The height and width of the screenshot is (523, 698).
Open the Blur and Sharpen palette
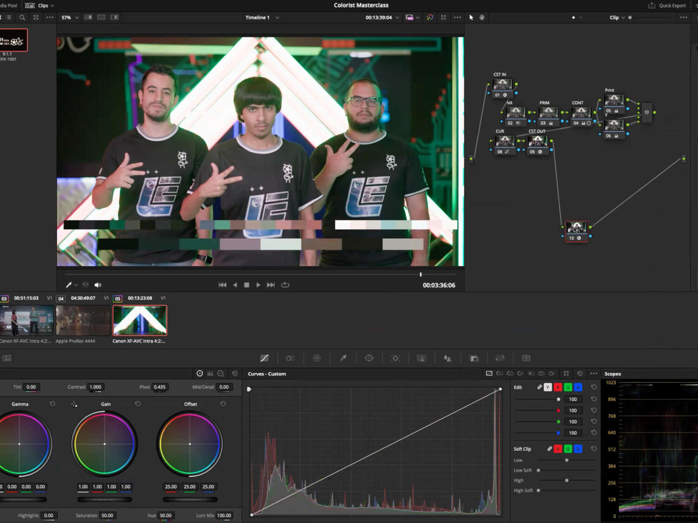coord(447,358)
